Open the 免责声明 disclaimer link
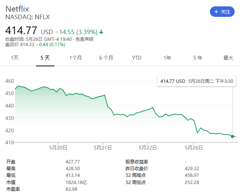Viewport: 241px width, 196px height. pyautogui.click(x=84, y=39)
